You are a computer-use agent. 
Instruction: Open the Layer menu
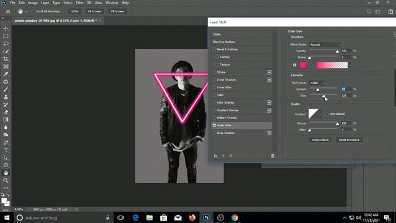point(45,2)
